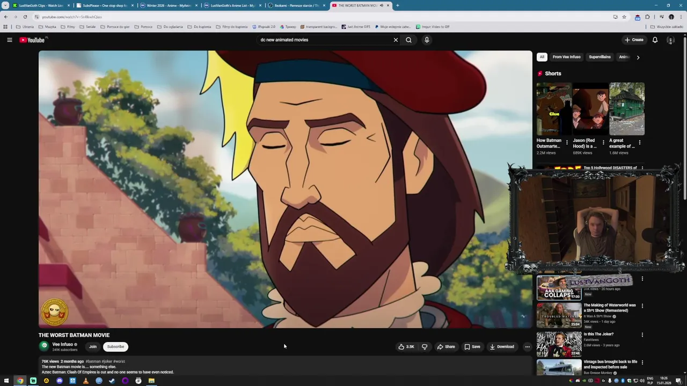Open Steam from the taskbar
The image size is (687, 386).
[112, 381]
